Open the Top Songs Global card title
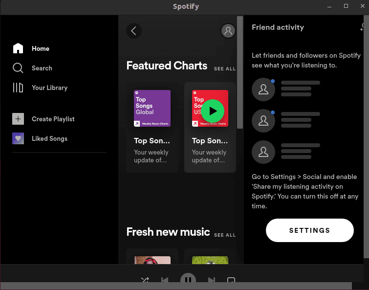 (152, 141)
